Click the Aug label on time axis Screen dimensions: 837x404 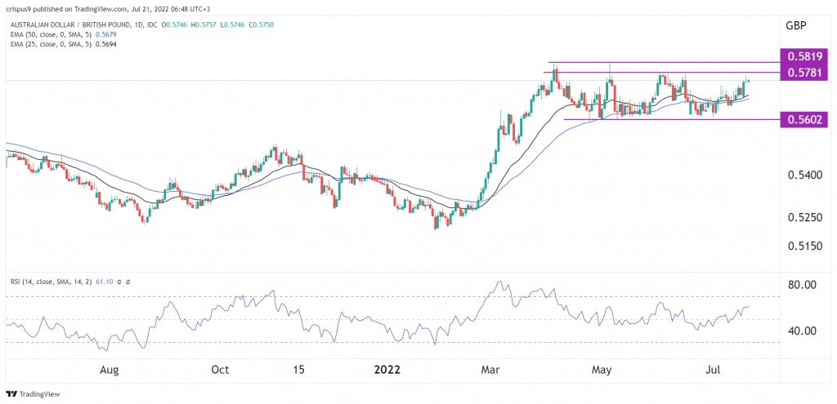click(109, 370)
